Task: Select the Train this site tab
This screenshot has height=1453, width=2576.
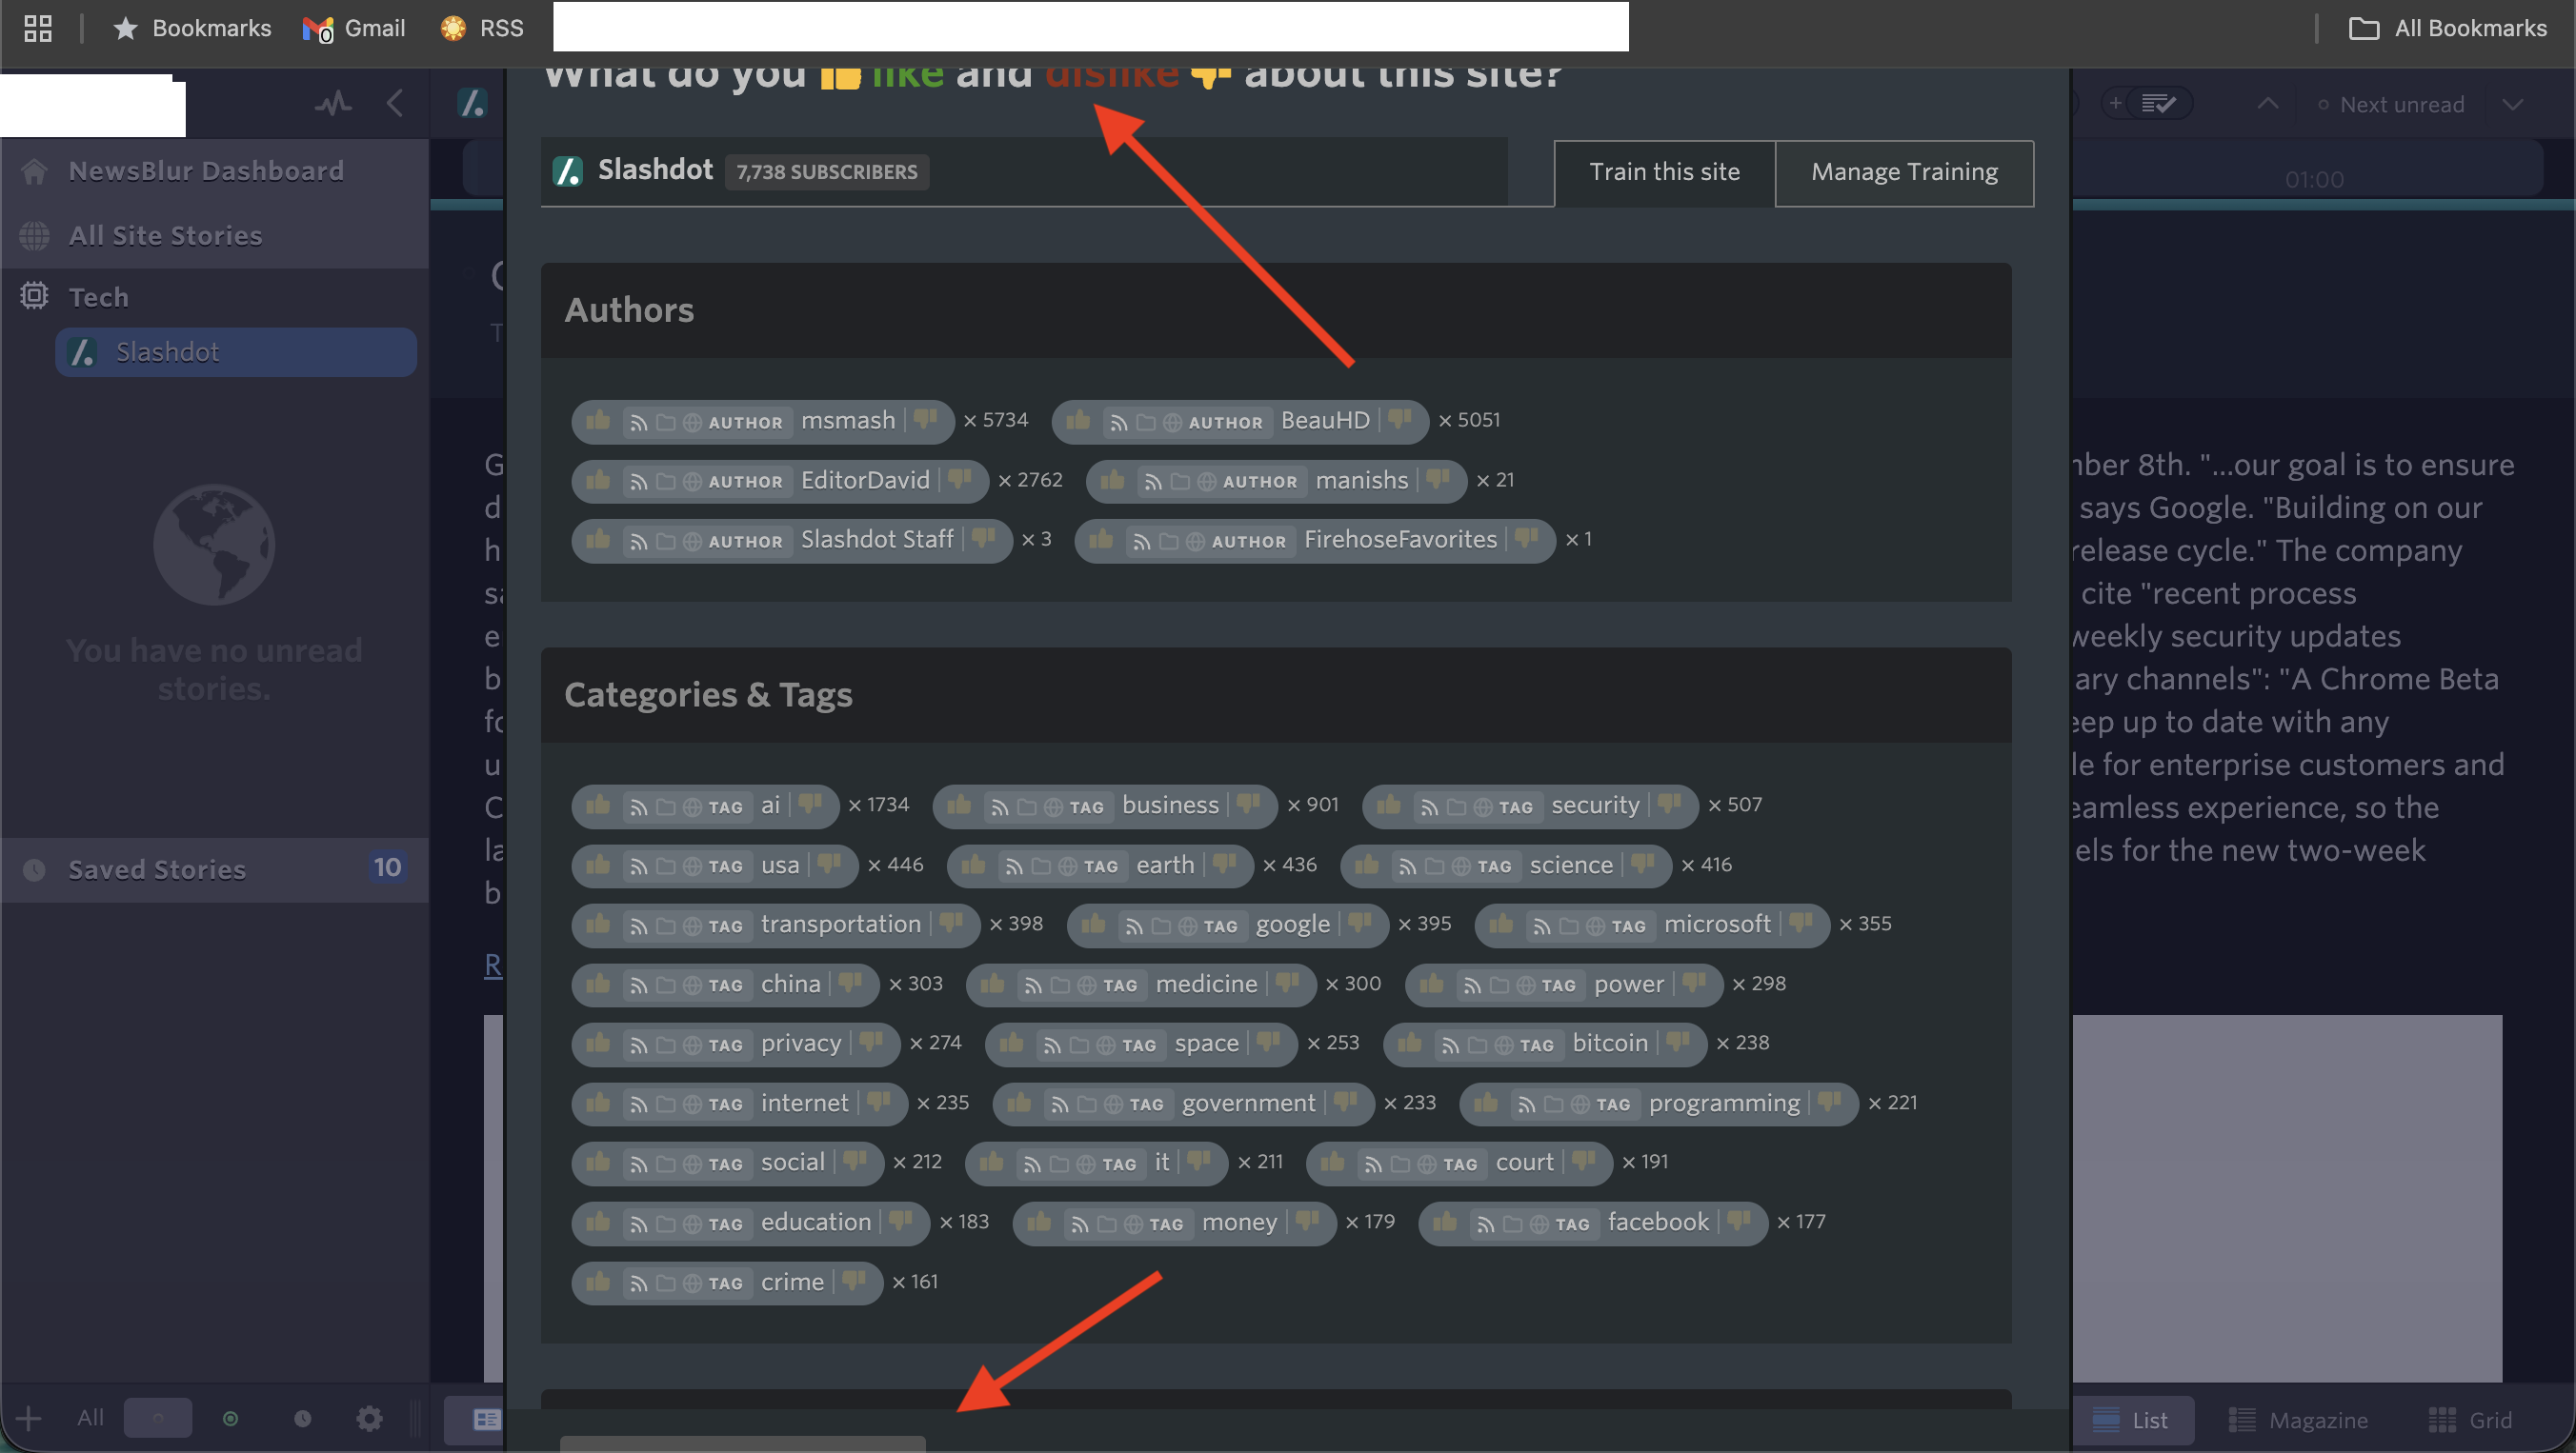Action: coord(1664,172)
